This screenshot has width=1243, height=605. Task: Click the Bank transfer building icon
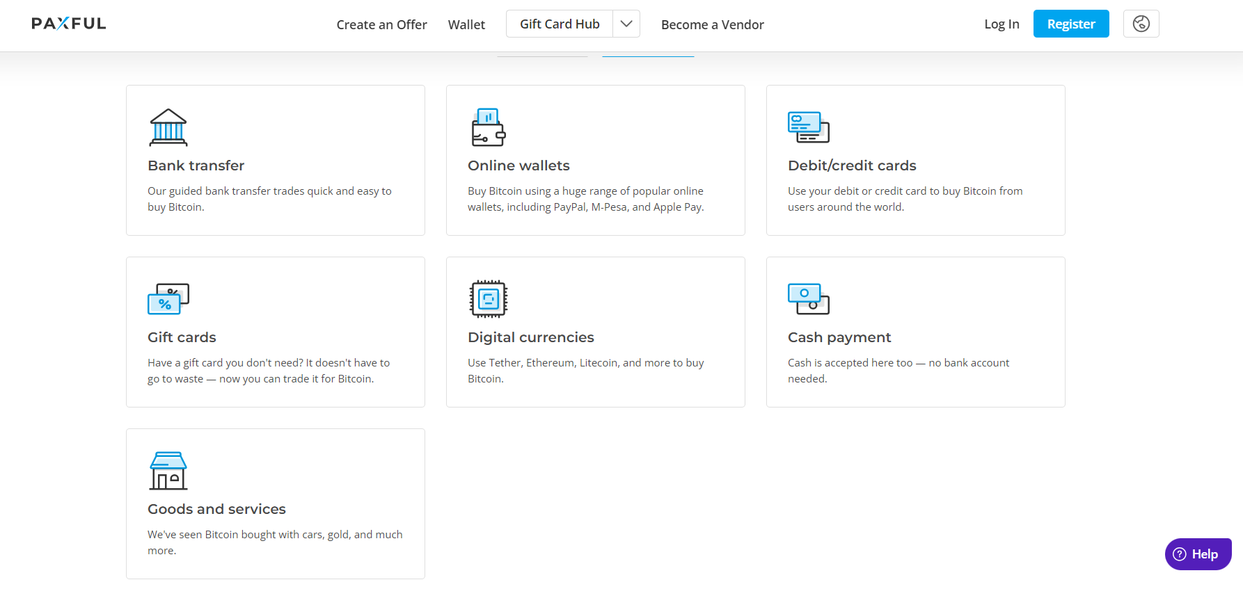tap(168, 127)
